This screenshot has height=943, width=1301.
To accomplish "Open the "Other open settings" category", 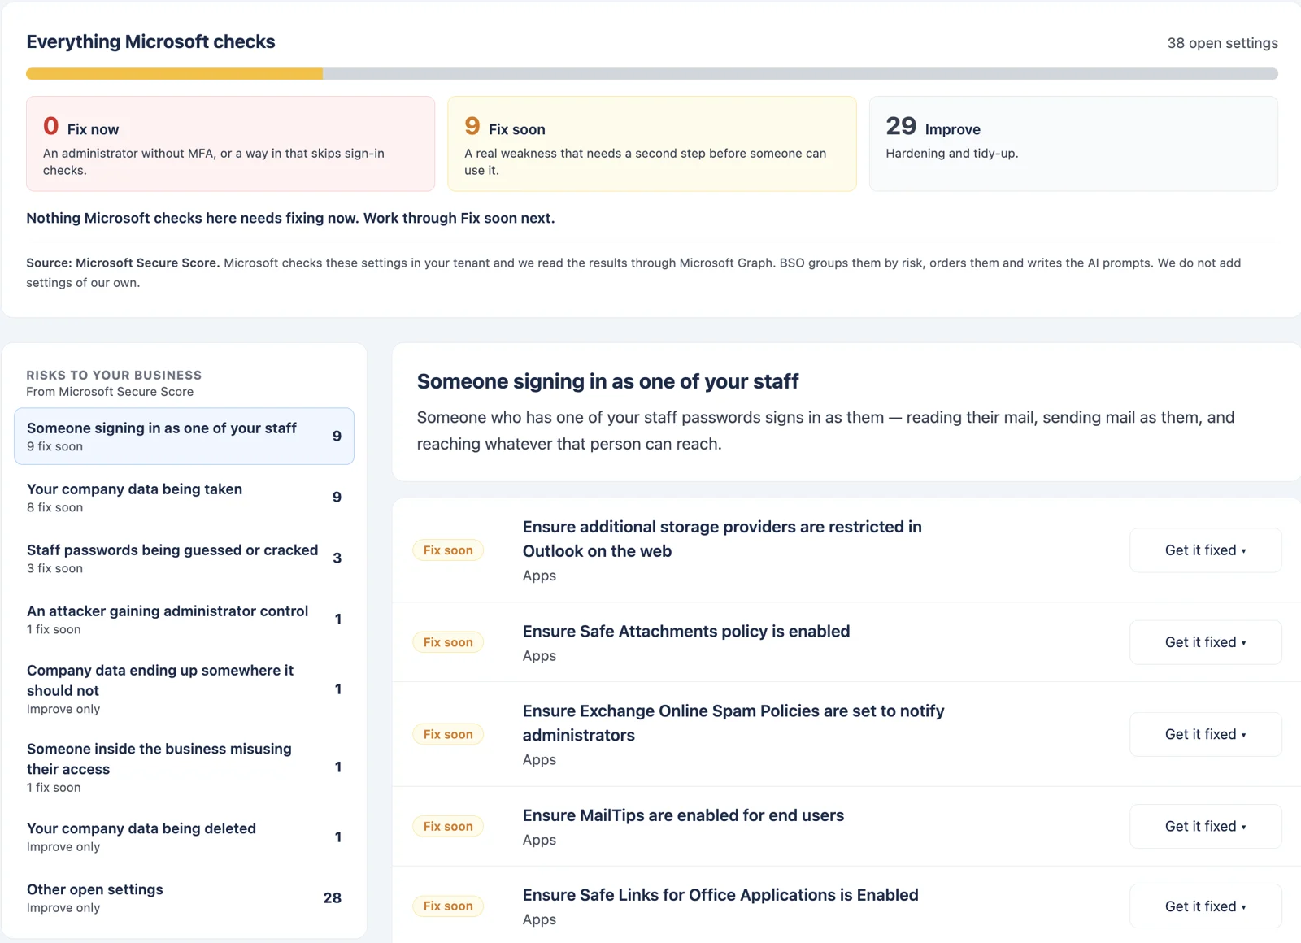I will click(x=184, y=897).
